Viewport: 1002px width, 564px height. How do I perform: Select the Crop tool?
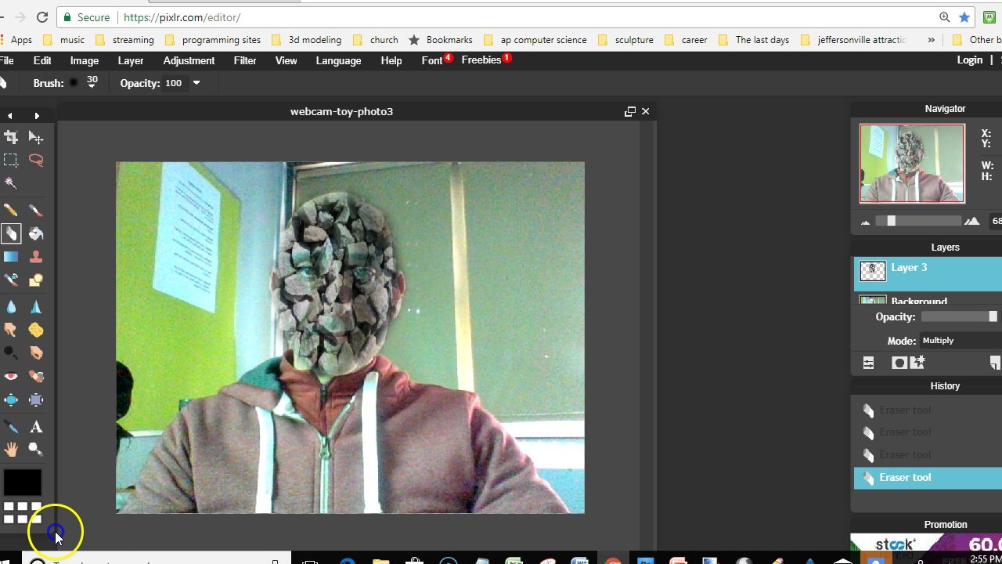pos(11,138)
